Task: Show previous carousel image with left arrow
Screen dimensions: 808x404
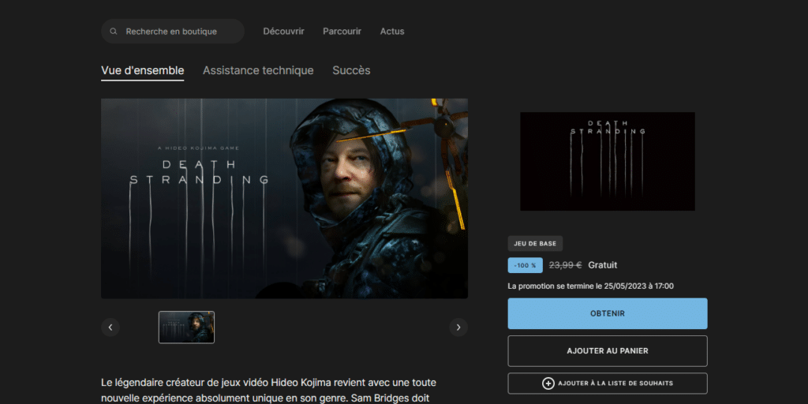Action: [x=110, y=327]
